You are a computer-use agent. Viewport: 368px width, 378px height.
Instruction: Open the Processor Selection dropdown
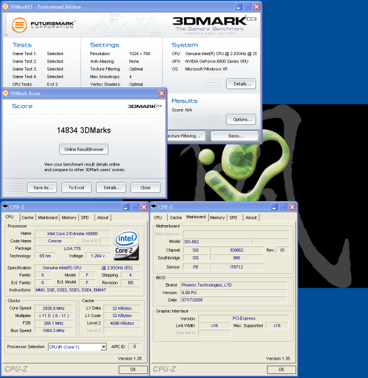(x=103, y=347)
